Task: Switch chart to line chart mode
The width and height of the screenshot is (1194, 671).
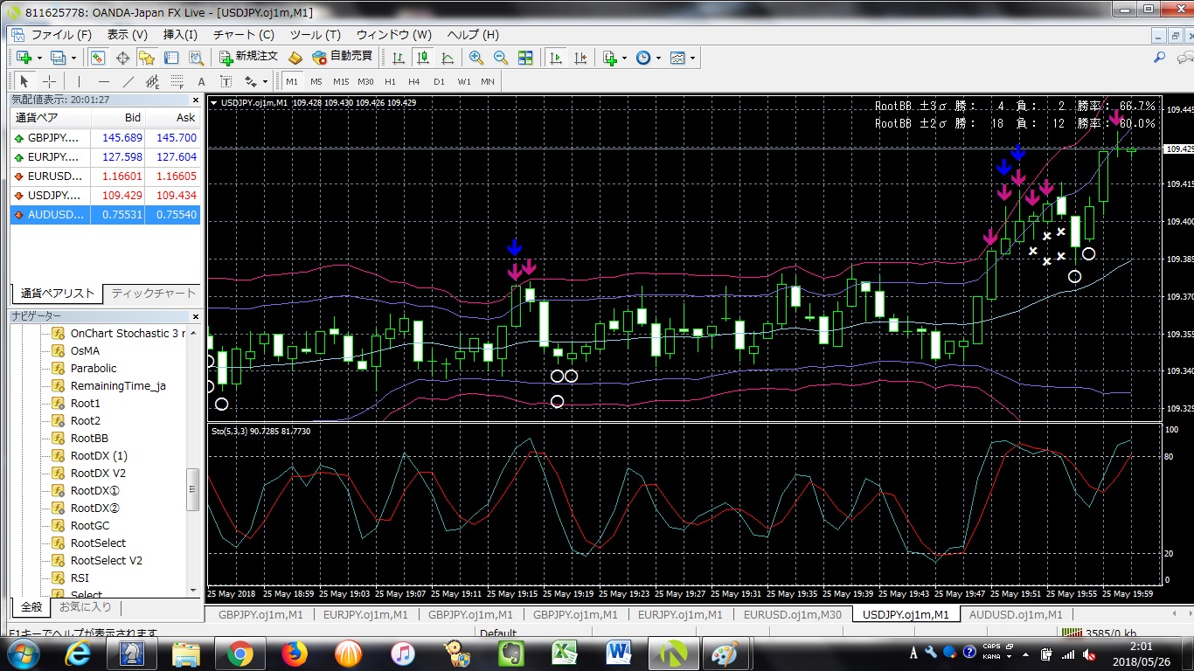Action: point(449,57)
